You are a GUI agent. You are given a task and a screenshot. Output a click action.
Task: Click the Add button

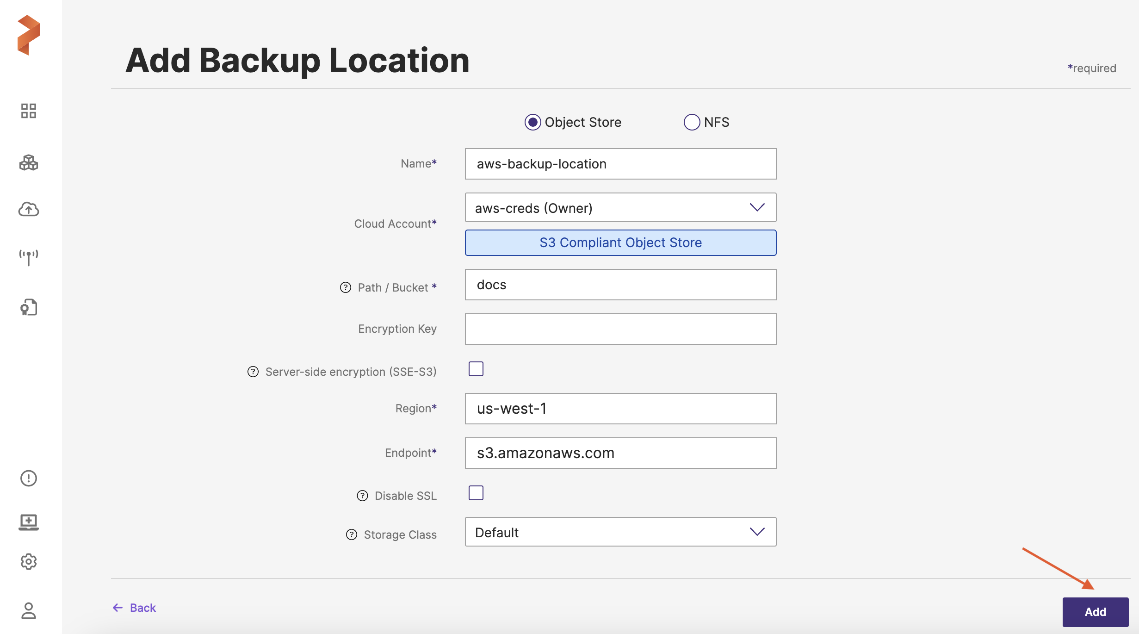coord(1095,612)
